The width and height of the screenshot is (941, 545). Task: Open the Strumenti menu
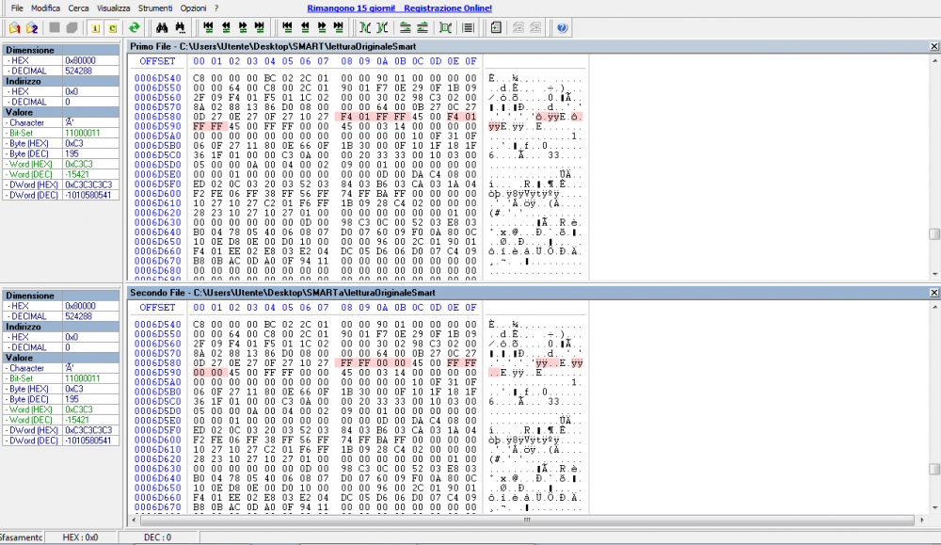click(154, 8)
